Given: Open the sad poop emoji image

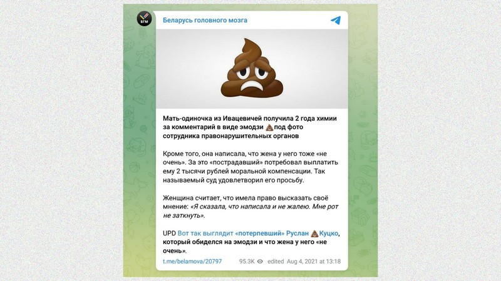Looking at the screenshot, I should [x=252, y=69].
